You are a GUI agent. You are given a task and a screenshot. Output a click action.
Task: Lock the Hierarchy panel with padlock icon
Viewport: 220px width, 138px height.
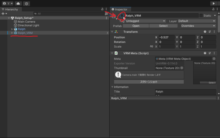point(102,9)
